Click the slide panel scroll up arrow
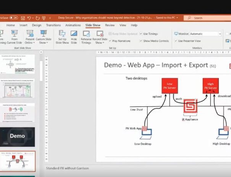 point(41,52)
